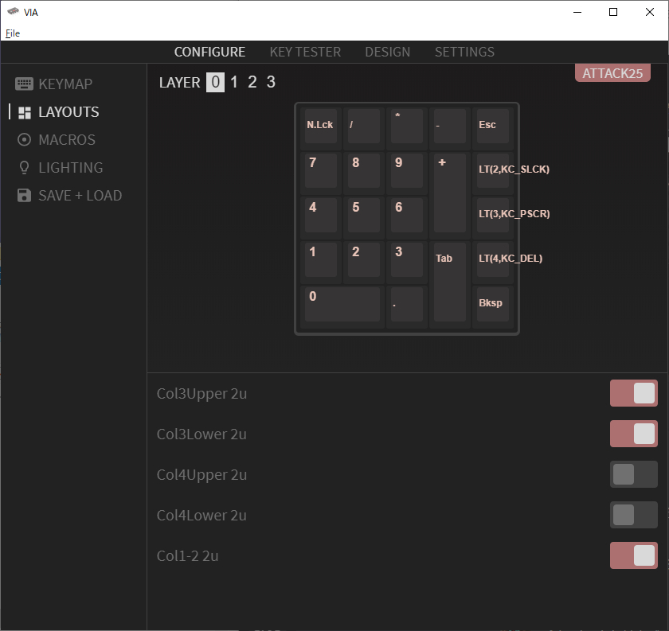Click the ATTACK25 keyboard badge
This screenshot has width=669, height=631.
(612, 73)
